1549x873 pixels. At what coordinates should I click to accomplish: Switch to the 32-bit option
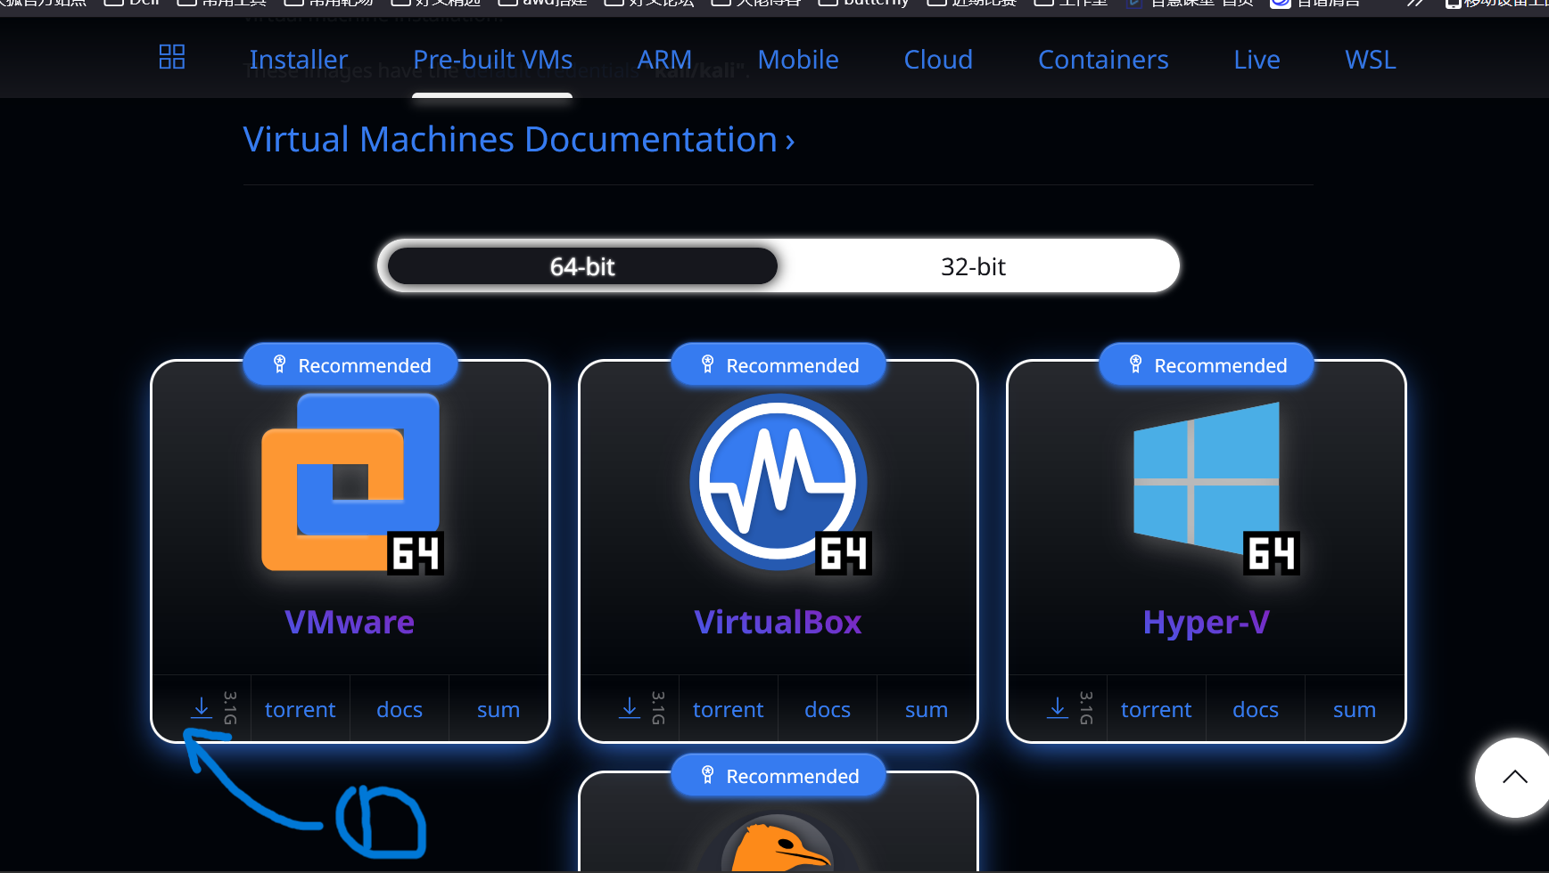click(973, 266)
